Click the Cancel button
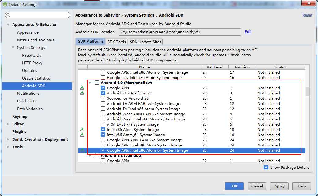 coord(257,186)
